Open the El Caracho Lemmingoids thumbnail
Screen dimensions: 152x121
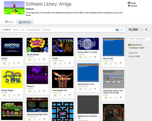coord(63,79)
